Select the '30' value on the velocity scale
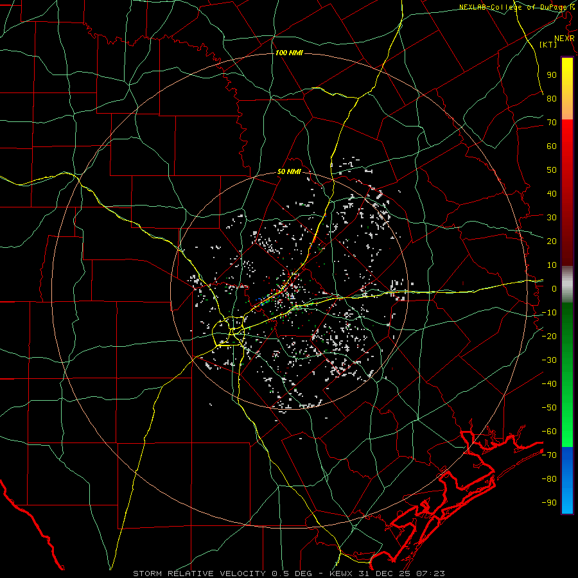This screenshot has height=578, width=578. pyautogui.click(x=552, y=218)
